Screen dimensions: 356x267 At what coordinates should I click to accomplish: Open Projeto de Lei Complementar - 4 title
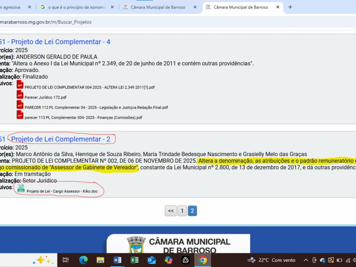coord(60,42)
